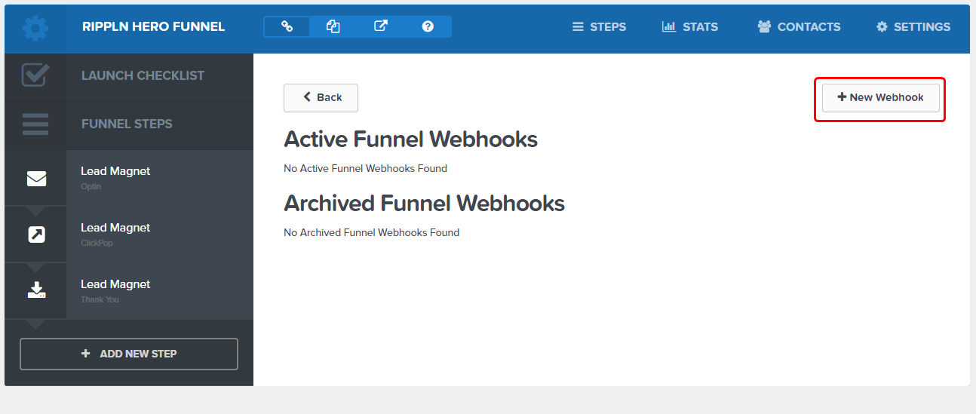The width and height of the screenshot is (976, 414).
Task: Select the download Thank You step icon
Action: 36,290
